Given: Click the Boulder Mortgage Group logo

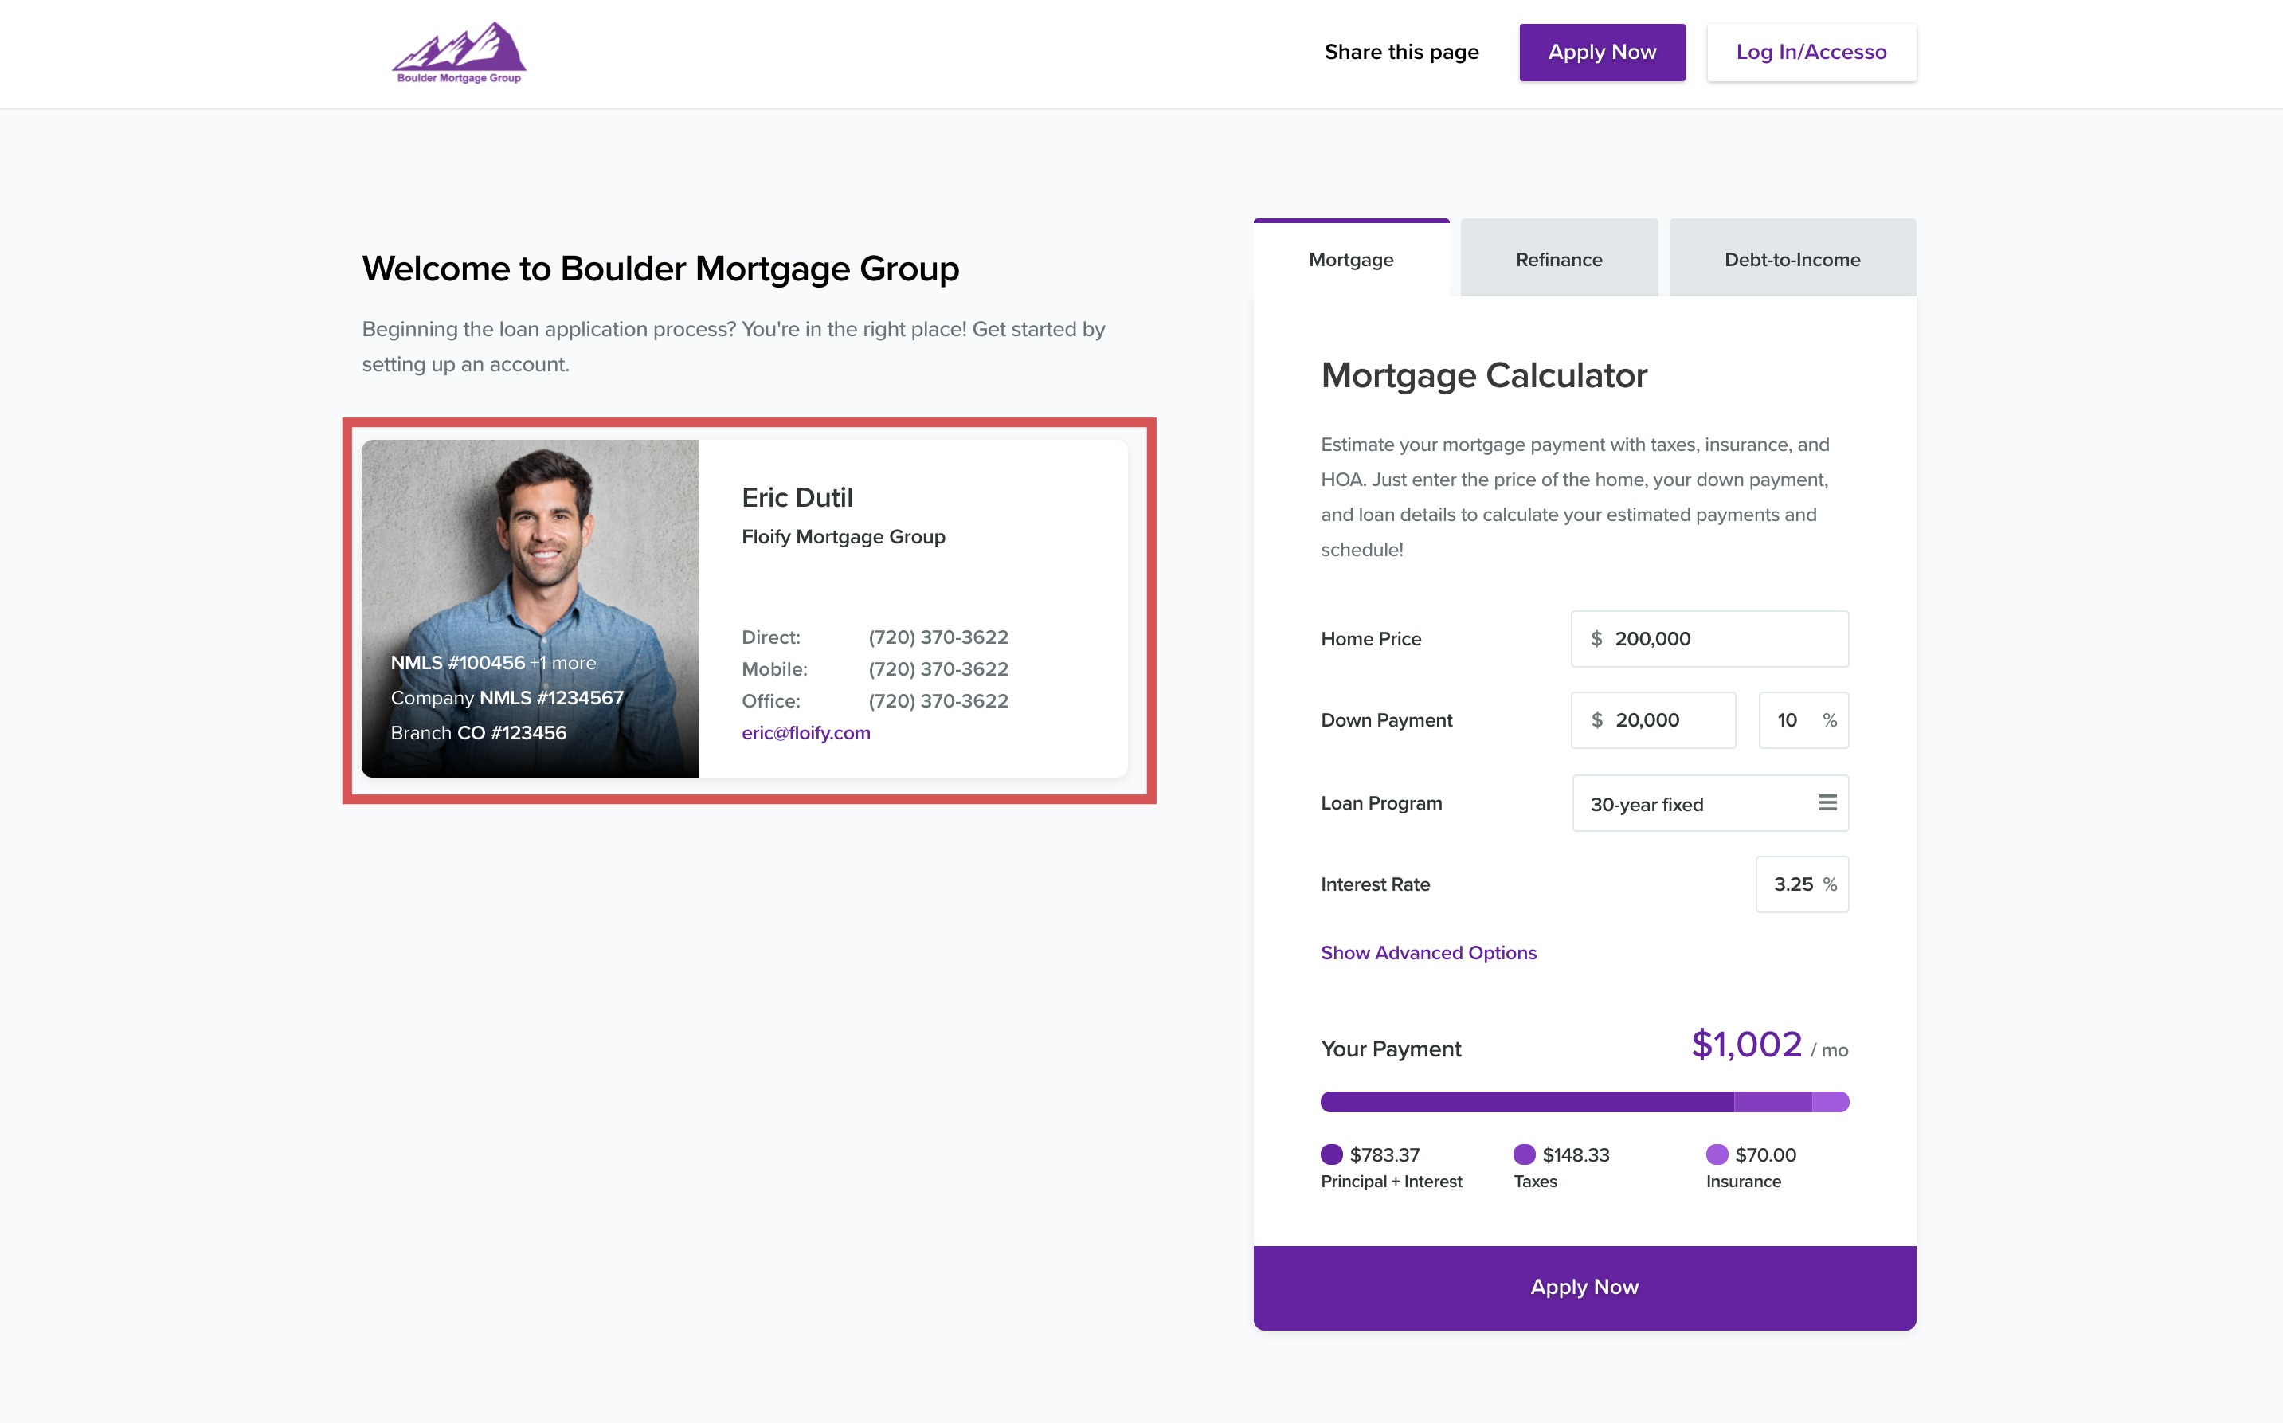Looking at the screenshot, I should pos(459,53).
